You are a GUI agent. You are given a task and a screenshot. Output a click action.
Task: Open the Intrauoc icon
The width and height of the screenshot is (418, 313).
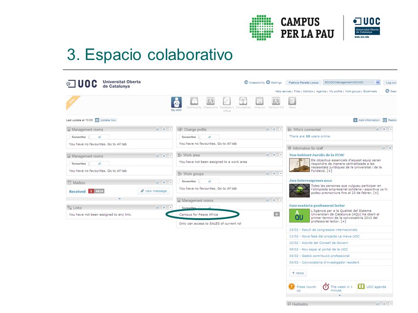(260, 101)
